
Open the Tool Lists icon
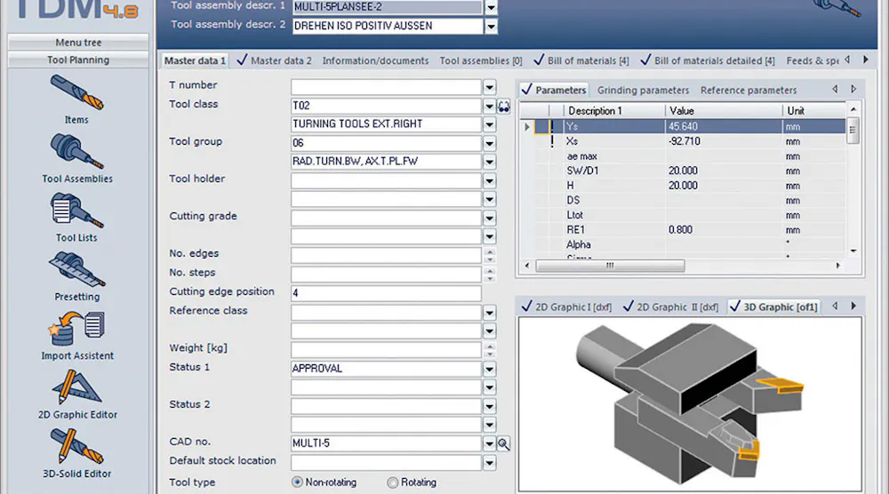(x=76, y=211)
